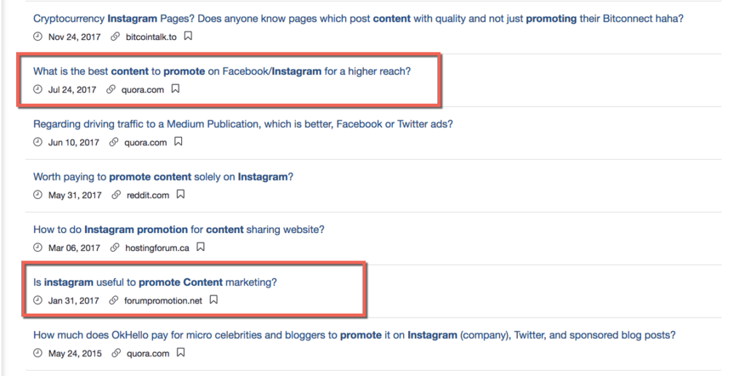Click link icon beside forumpromotion.net
This screenshot has width=745, height=376.
coord(113,300)
